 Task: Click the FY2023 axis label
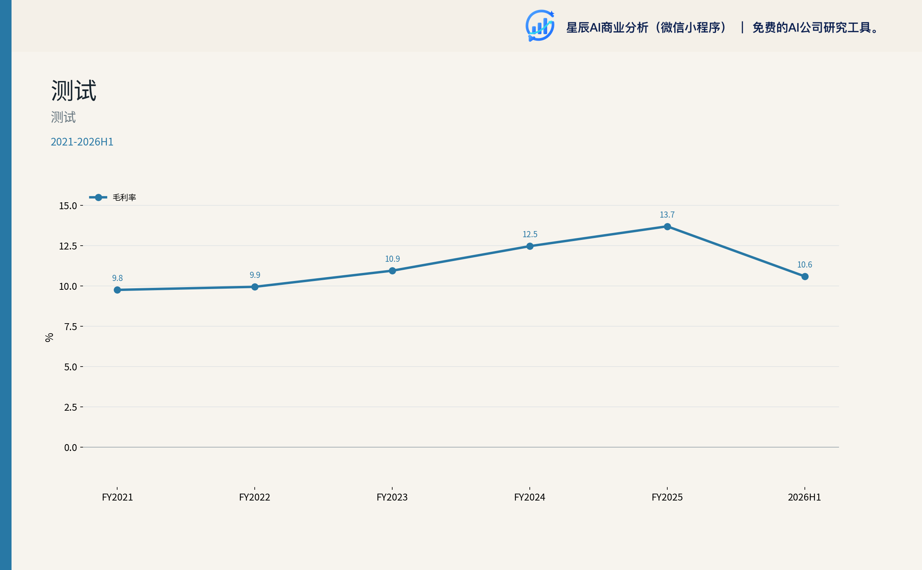pyautogui.click(x=392, y=497)
